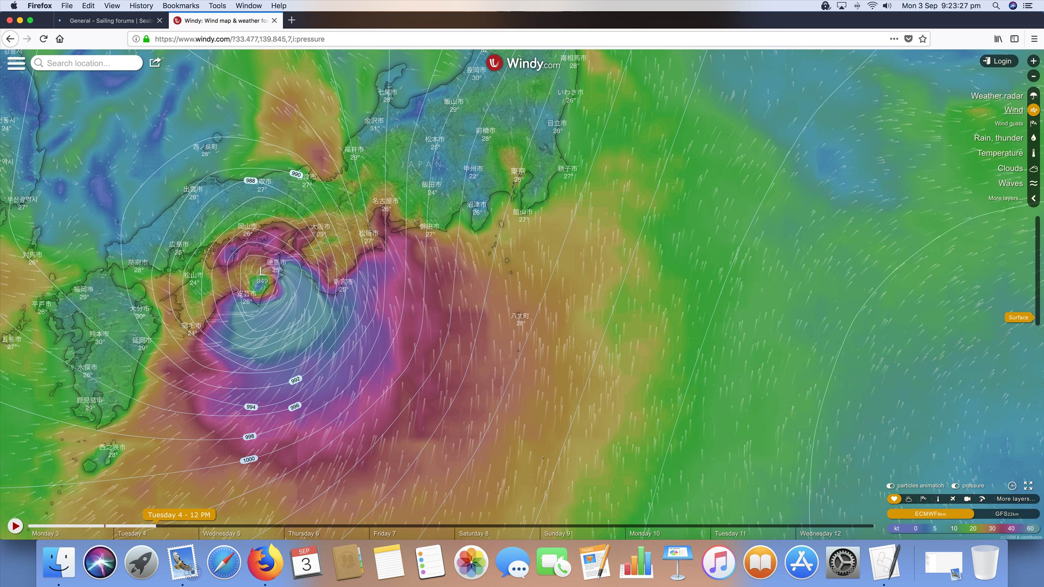Select the Weather radar umbrella icon

(x=1033, y=96)
